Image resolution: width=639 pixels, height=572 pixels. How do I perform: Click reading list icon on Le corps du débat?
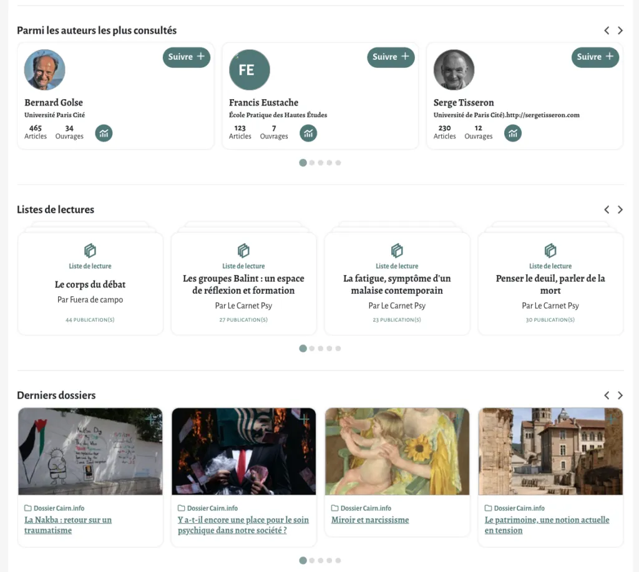point(90,251)
